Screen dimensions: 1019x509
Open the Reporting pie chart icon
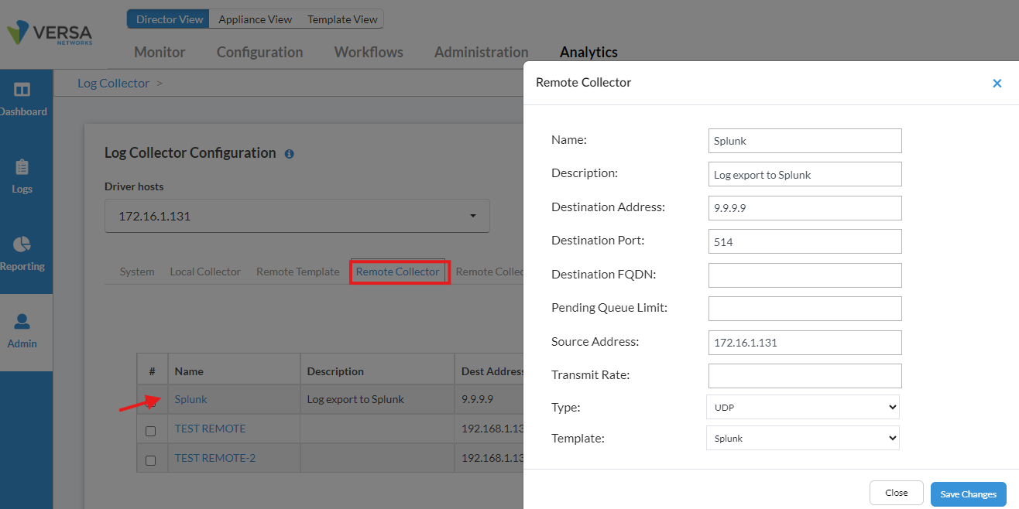point(22,244)
